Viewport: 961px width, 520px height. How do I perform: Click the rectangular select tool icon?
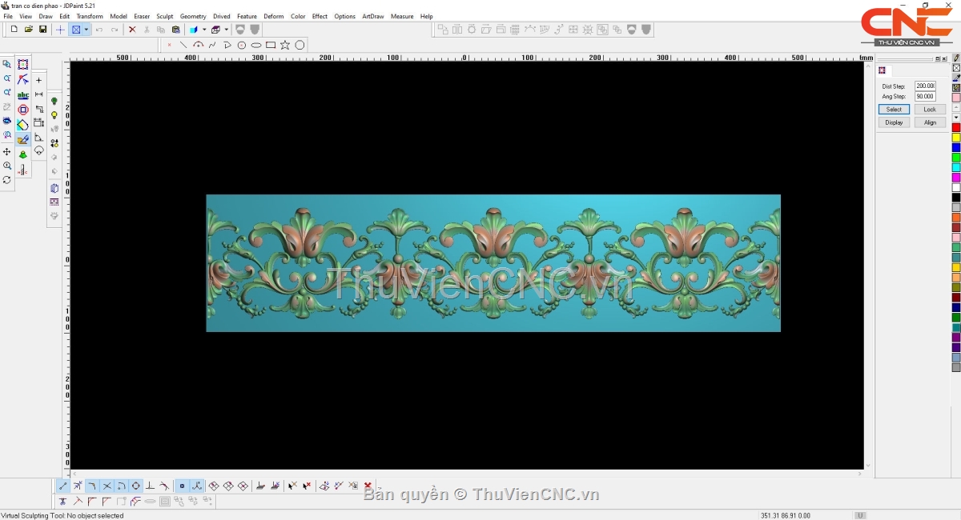point(23,65)
